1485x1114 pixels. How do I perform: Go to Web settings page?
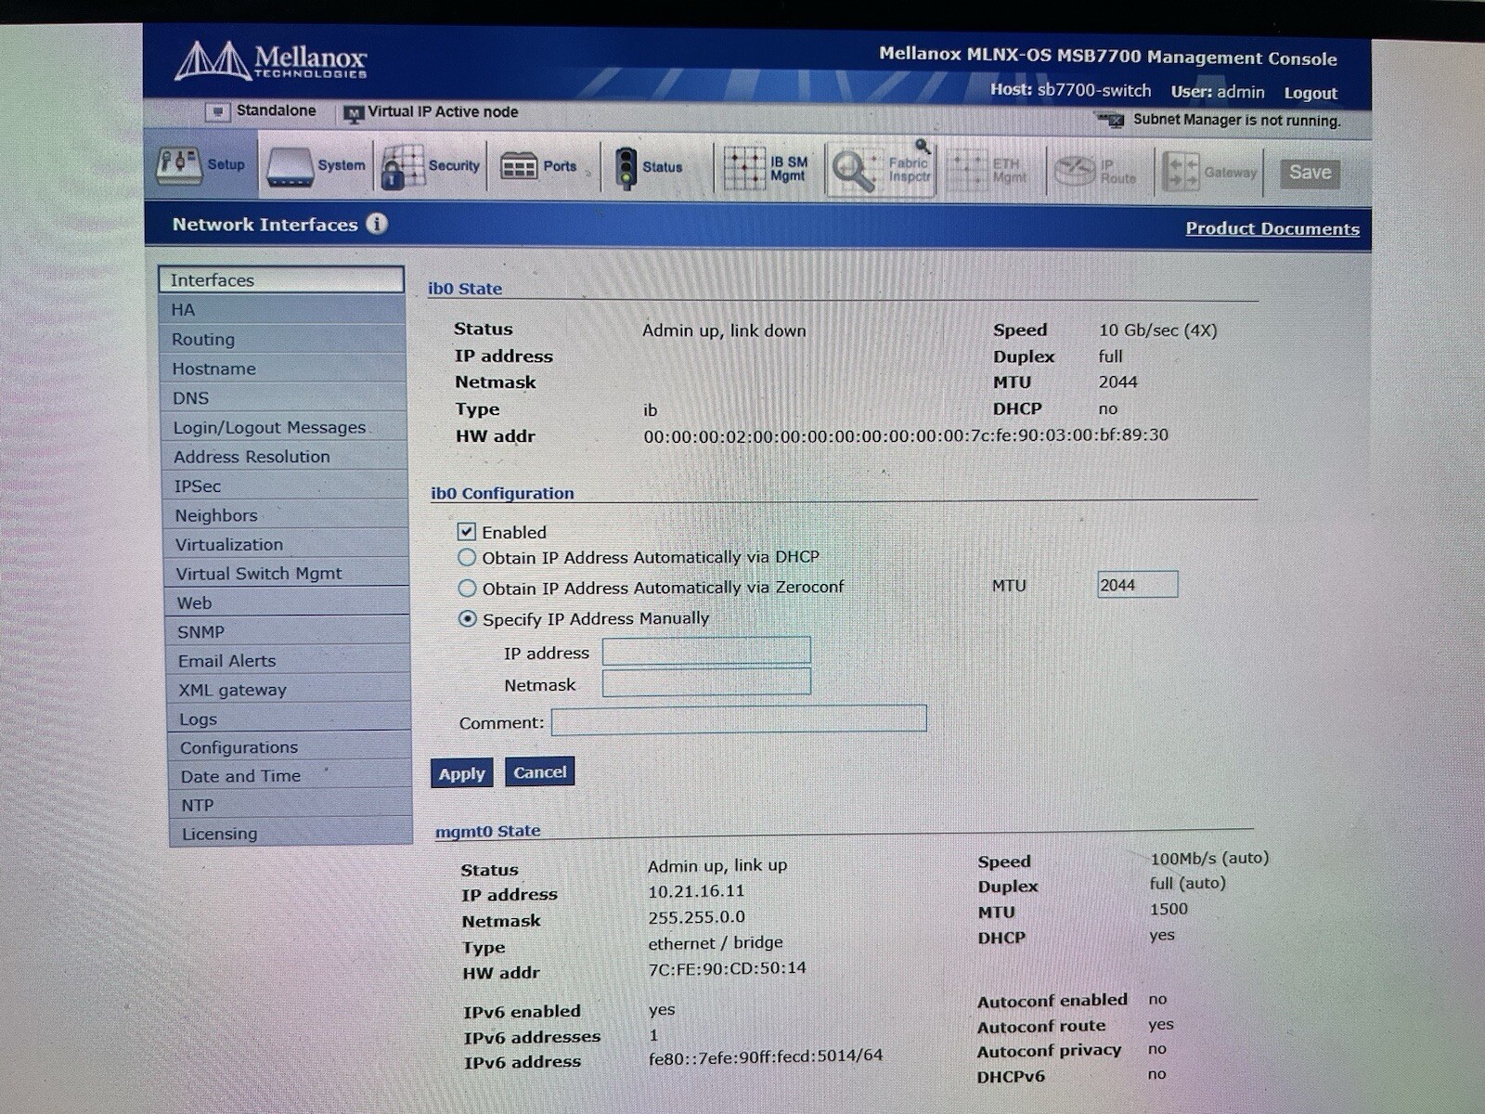[288, 602]
